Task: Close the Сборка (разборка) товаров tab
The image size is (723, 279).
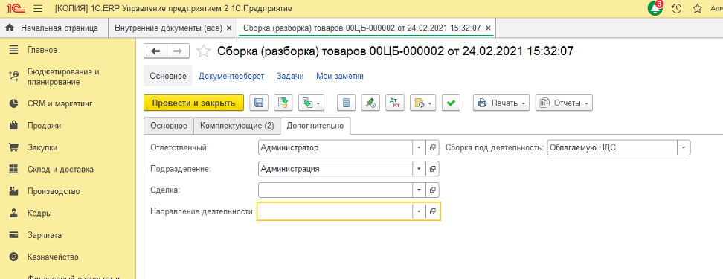Action: click(x=488, y=28)
